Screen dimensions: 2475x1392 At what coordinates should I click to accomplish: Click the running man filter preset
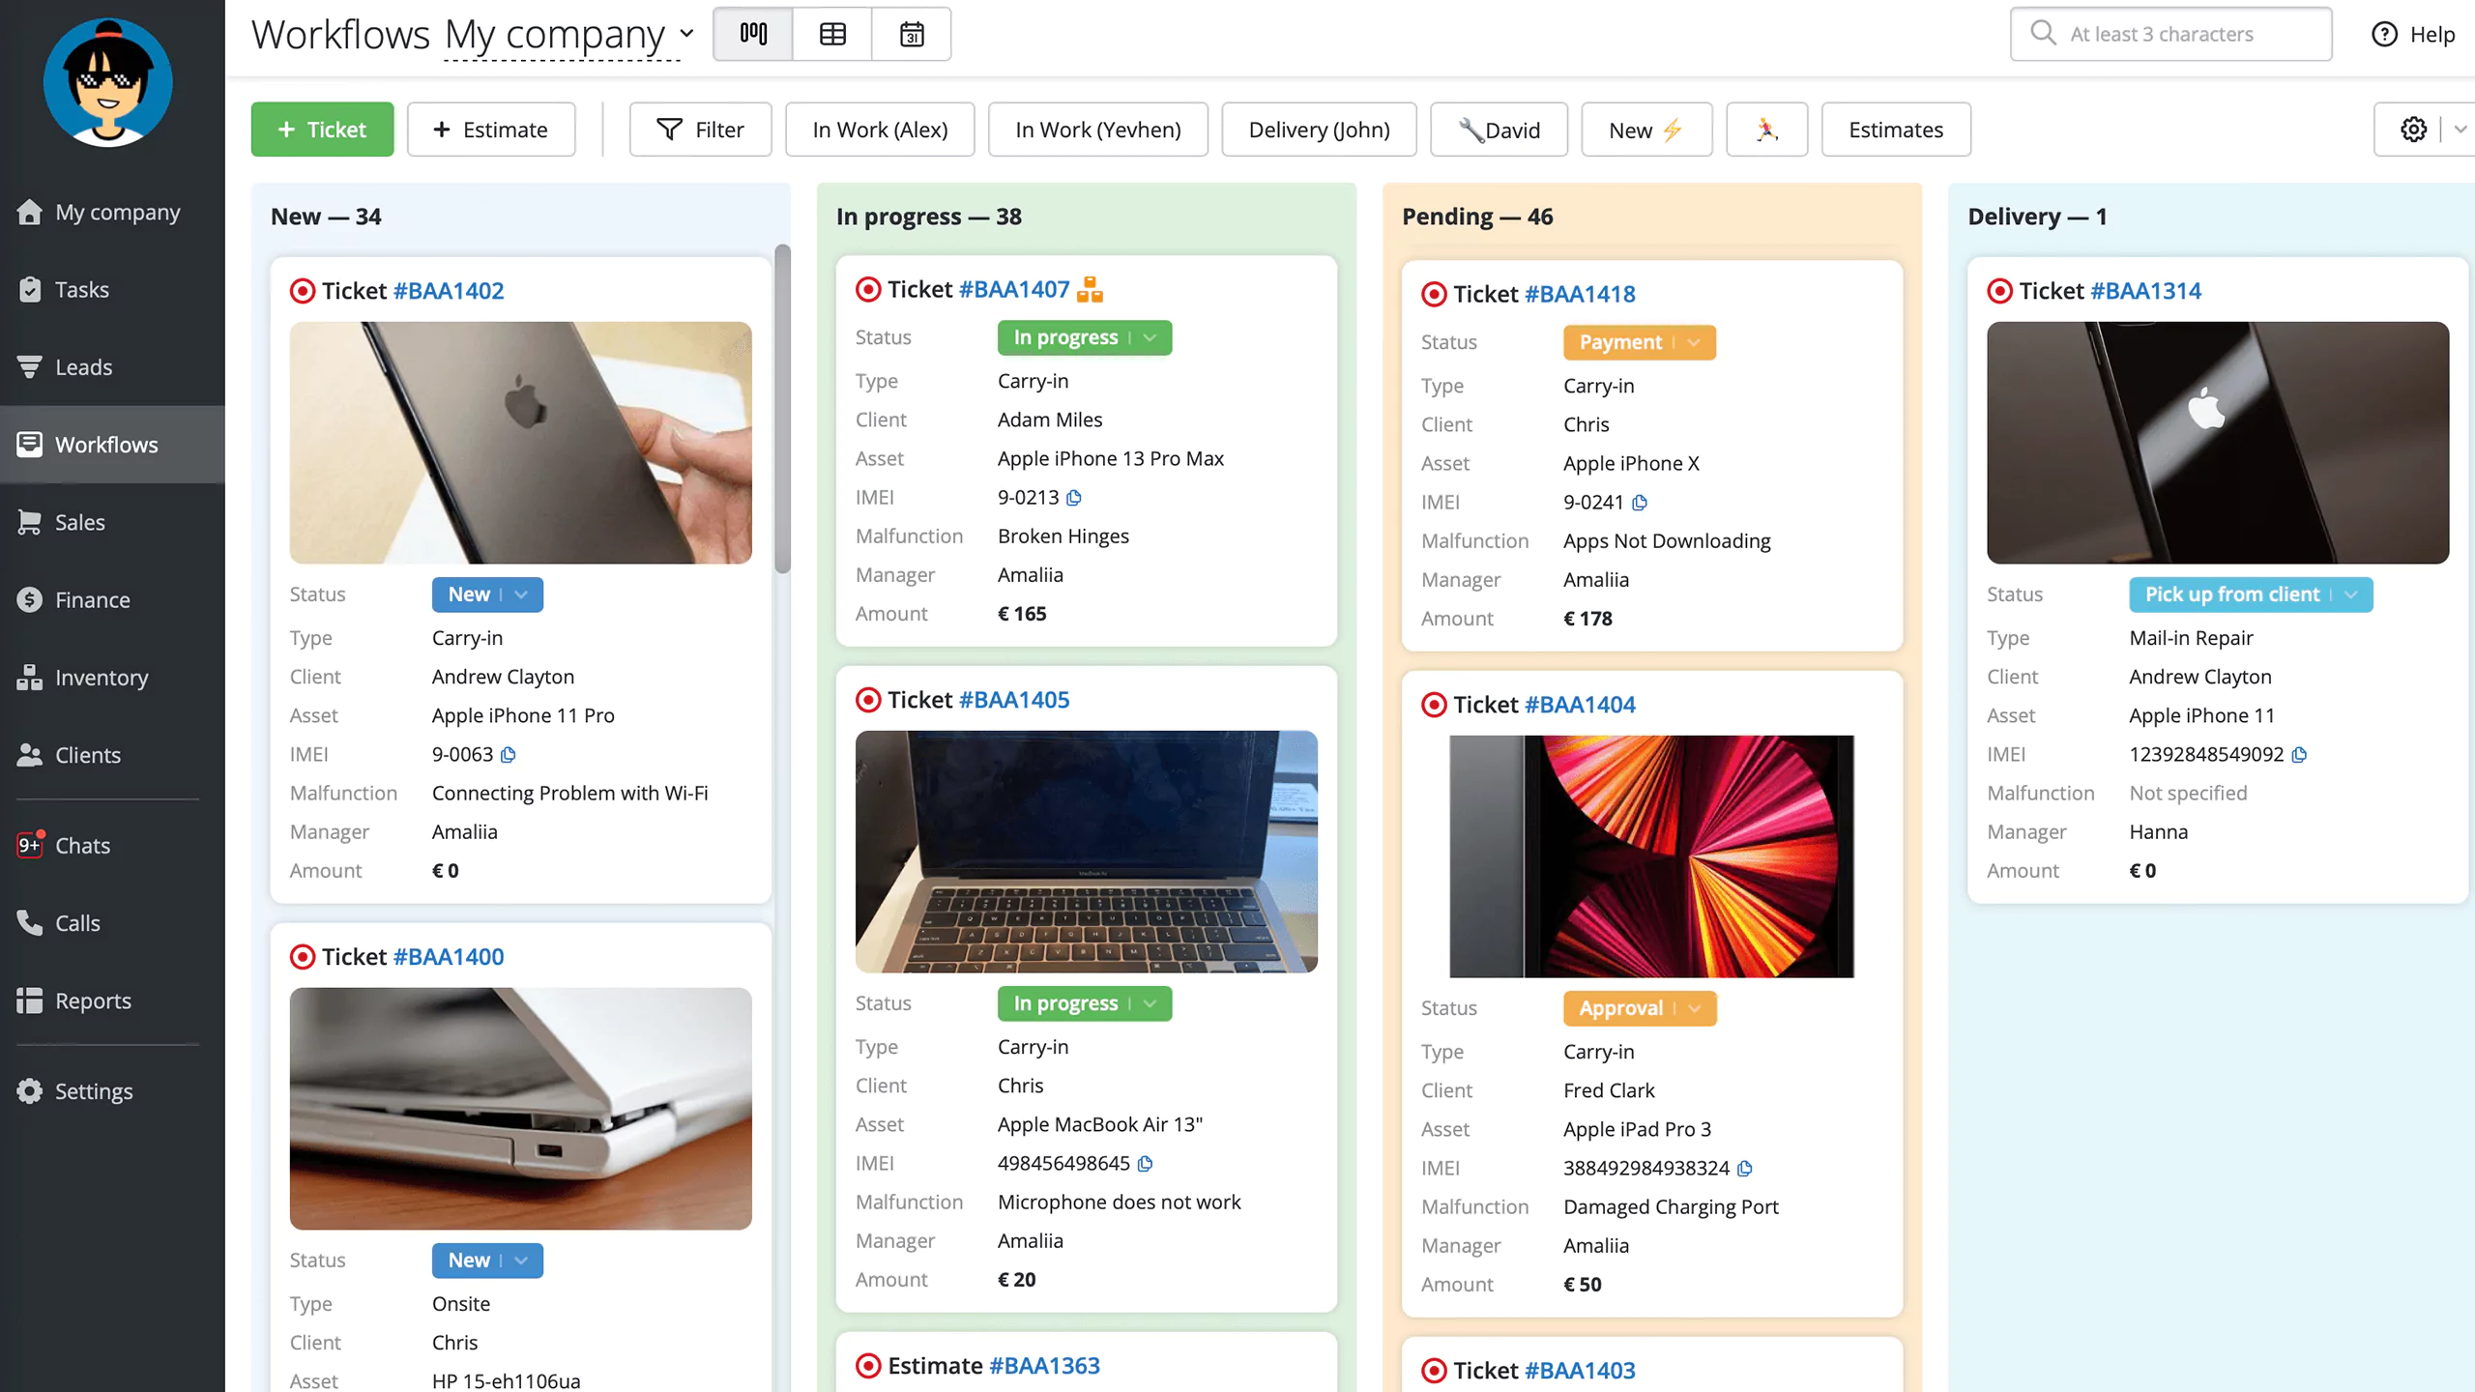coord(1766,130)
